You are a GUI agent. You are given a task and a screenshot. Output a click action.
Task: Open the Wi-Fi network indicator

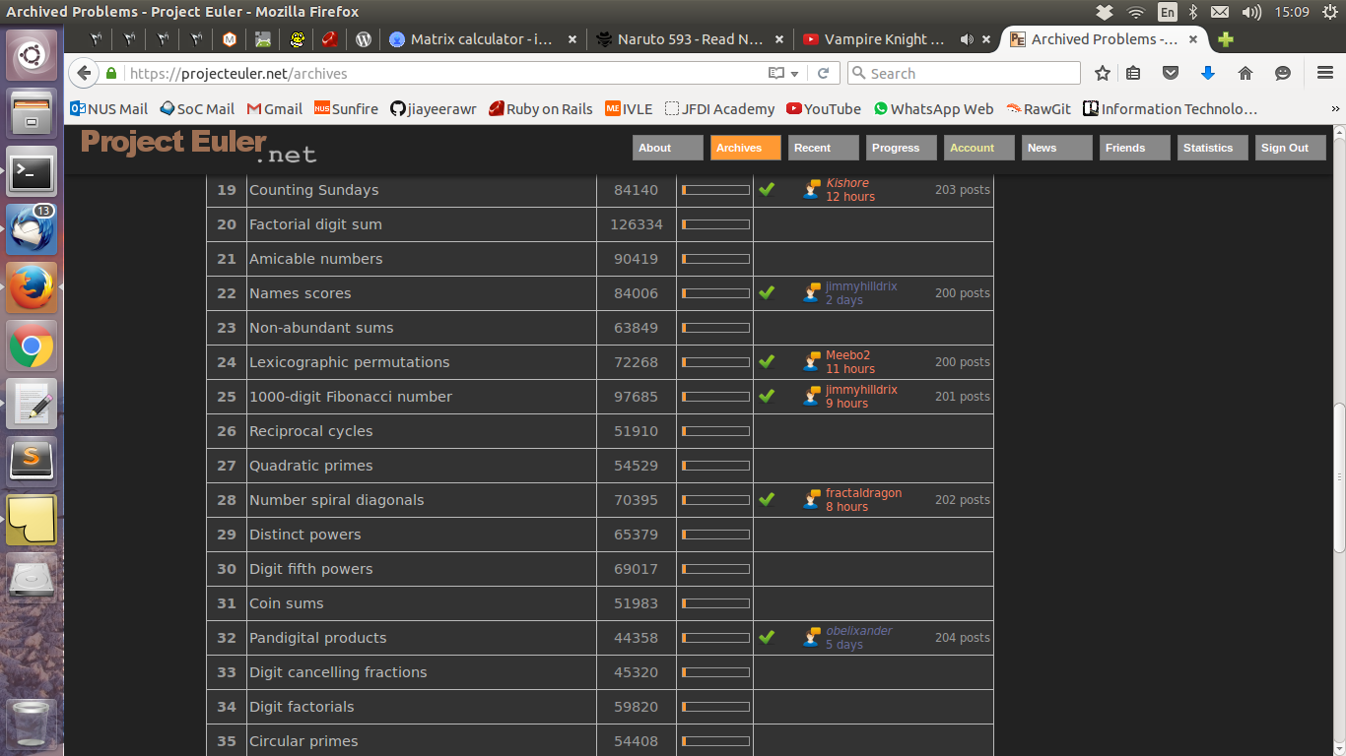1136,12
